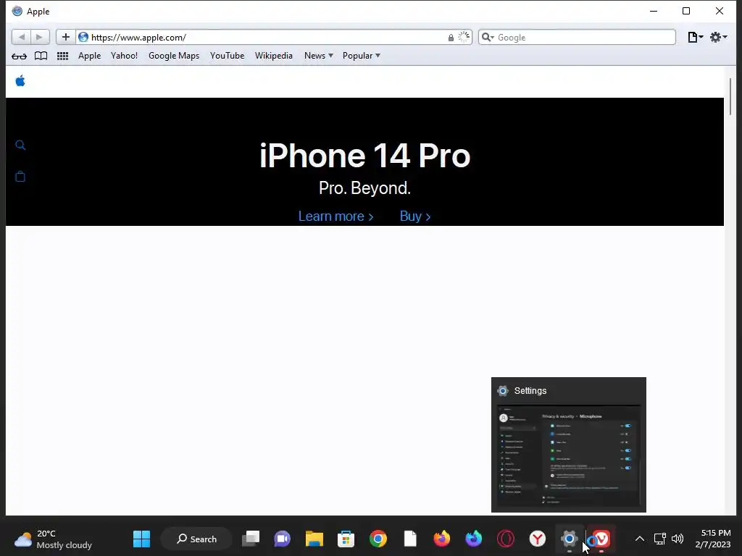
Task: Open the Apple bookmark
Action: (x=89, y=56)
